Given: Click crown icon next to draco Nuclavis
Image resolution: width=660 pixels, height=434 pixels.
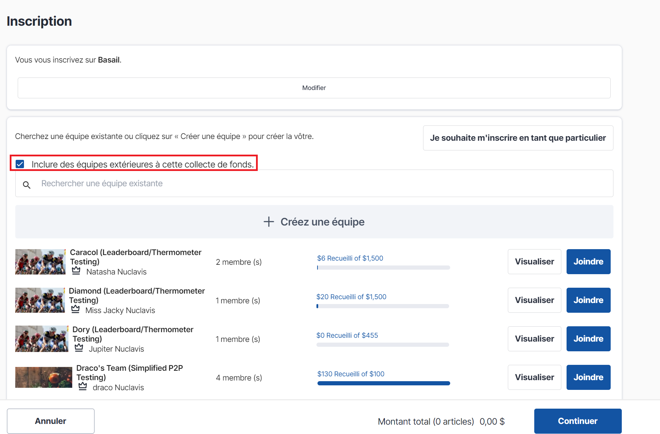Looking at the screenshot, I should click(83, 386).
